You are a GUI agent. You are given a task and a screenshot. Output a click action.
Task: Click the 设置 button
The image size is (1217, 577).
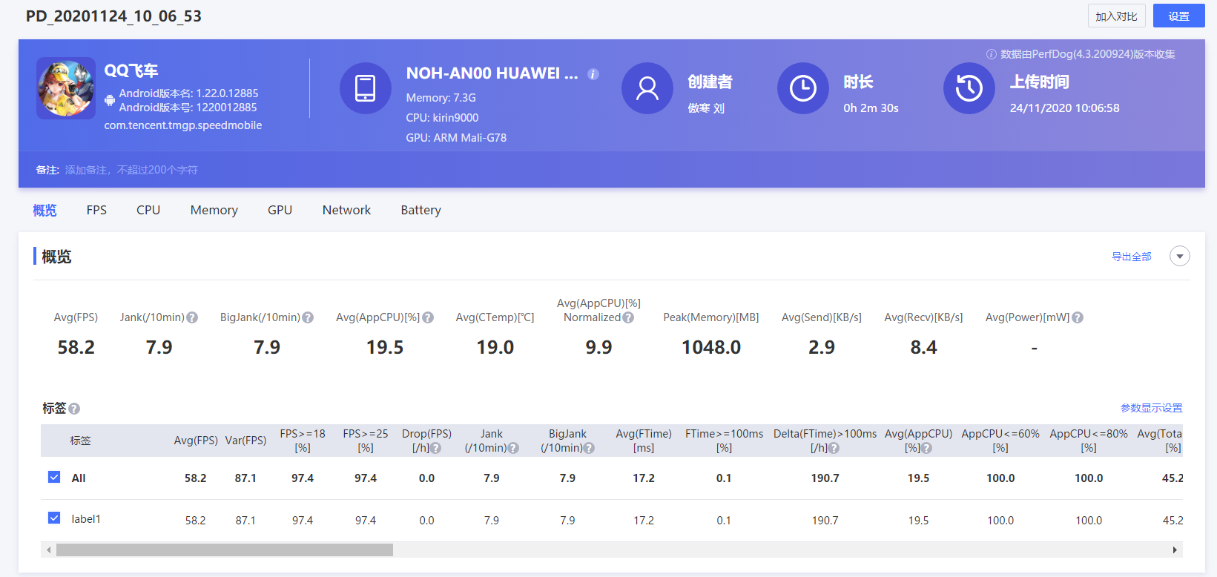coord(1179,16)
